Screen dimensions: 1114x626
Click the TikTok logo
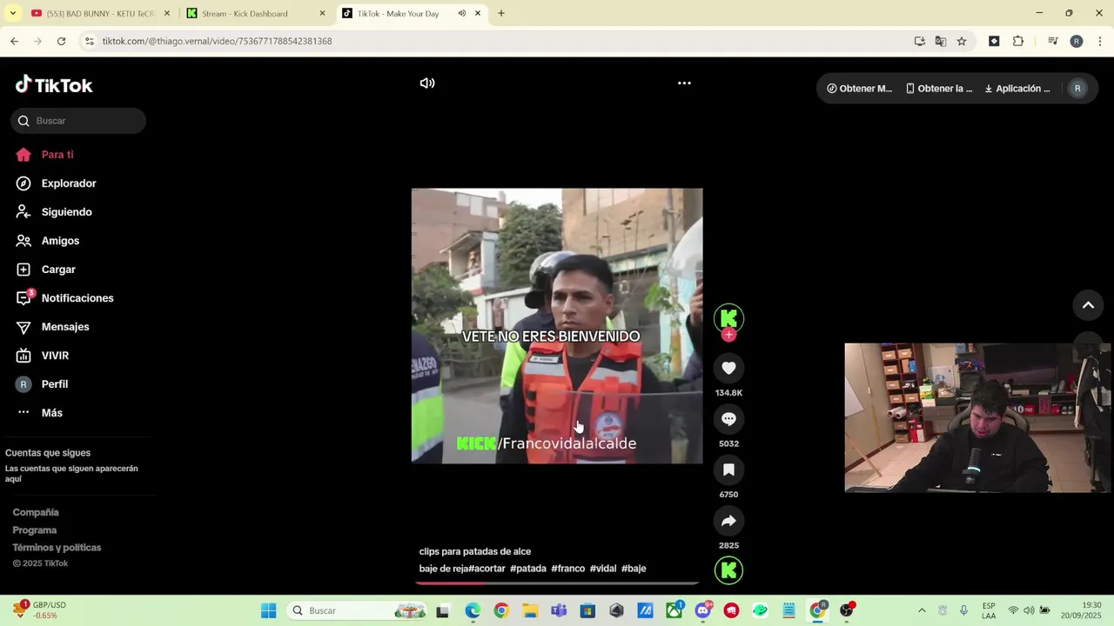(x=54, y=84)
